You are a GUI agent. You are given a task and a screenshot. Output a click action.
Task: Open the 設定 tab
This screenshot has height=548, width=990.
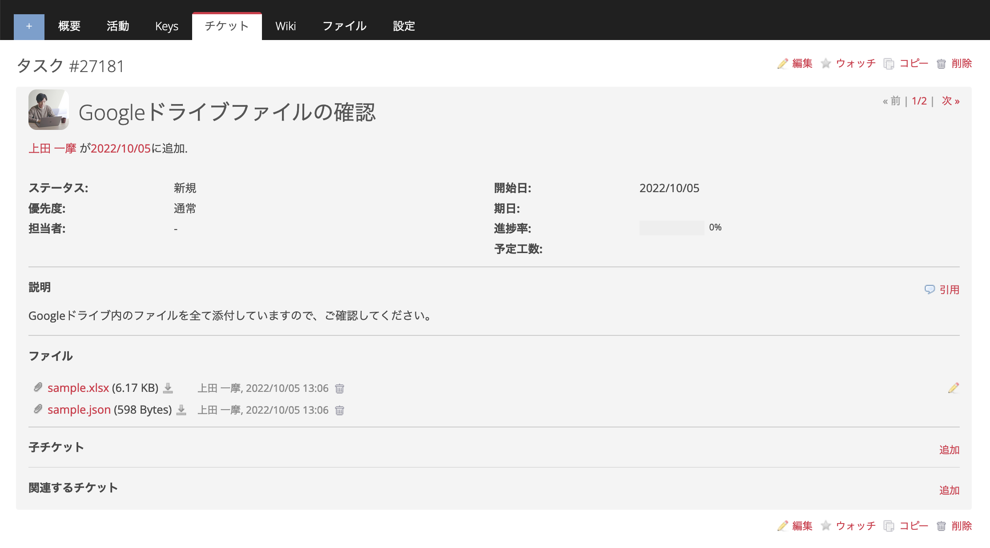pos(404,26)
